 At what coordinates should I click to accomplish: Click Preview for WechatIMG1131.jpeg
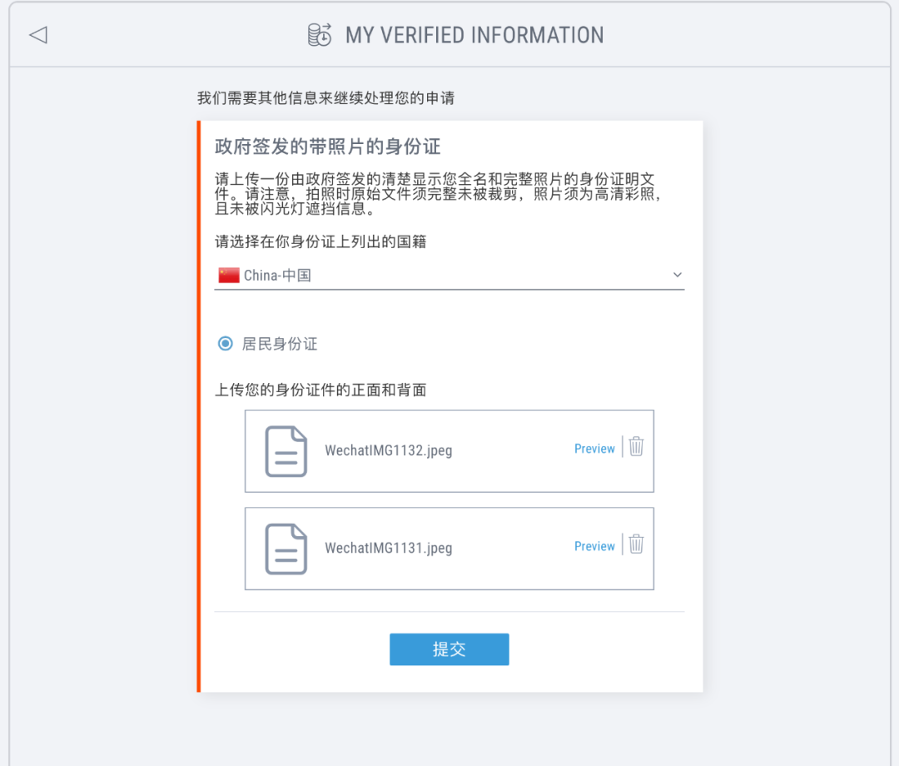pyautogui.click(x=594, y=545)
